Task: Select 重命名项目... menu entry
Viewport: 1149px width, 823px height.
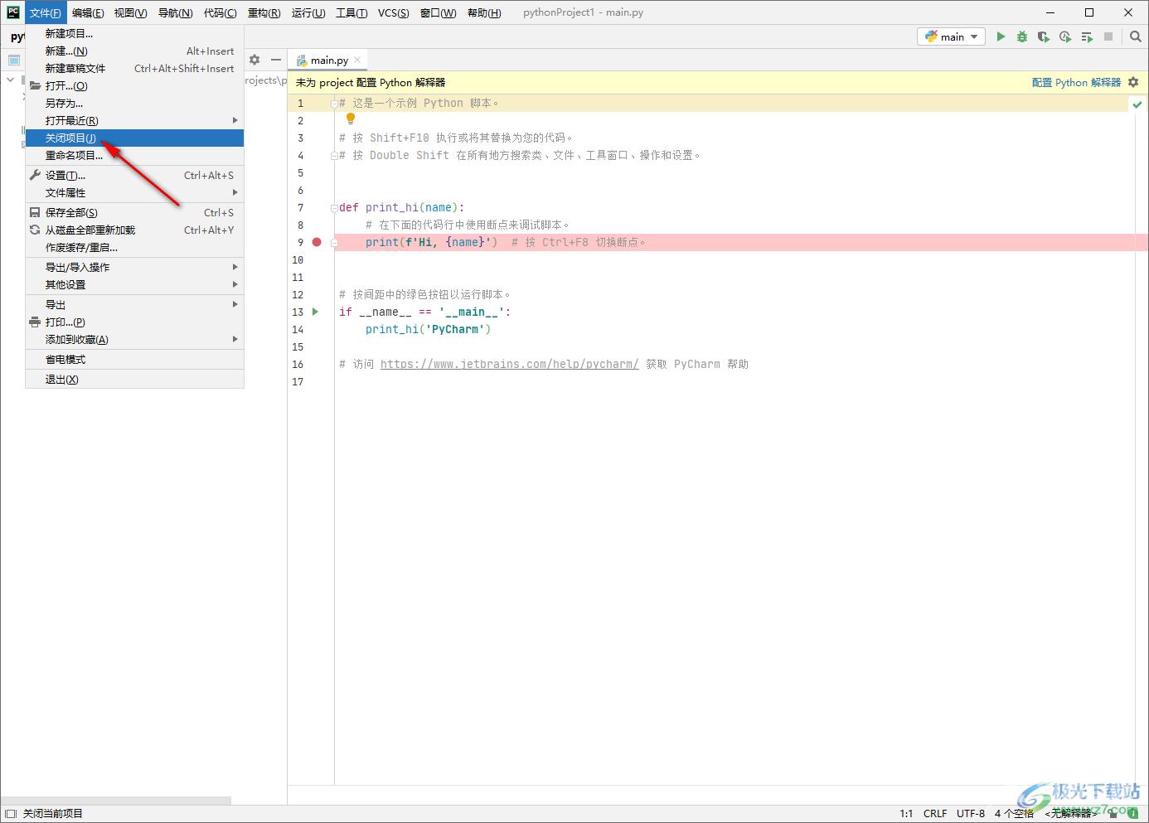Action: [x=134, y=155]
